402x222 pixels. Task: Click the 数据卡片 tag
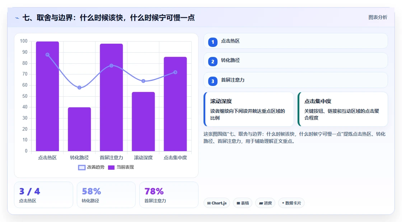(x=291, y=203)
